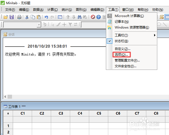Click the Previous Command up-arrow icon
Viewport: 169px width, 135px height.
tap(68, 17)
